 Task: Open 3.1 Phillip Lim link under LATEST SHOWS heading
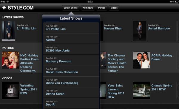[x=27, y=29]
